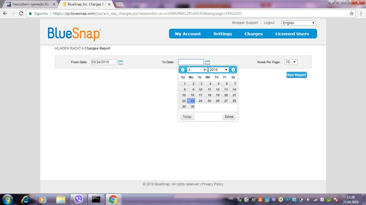Go to previous month in date picker
Screen dimensions: 366x205
click(x=183, y=70)
